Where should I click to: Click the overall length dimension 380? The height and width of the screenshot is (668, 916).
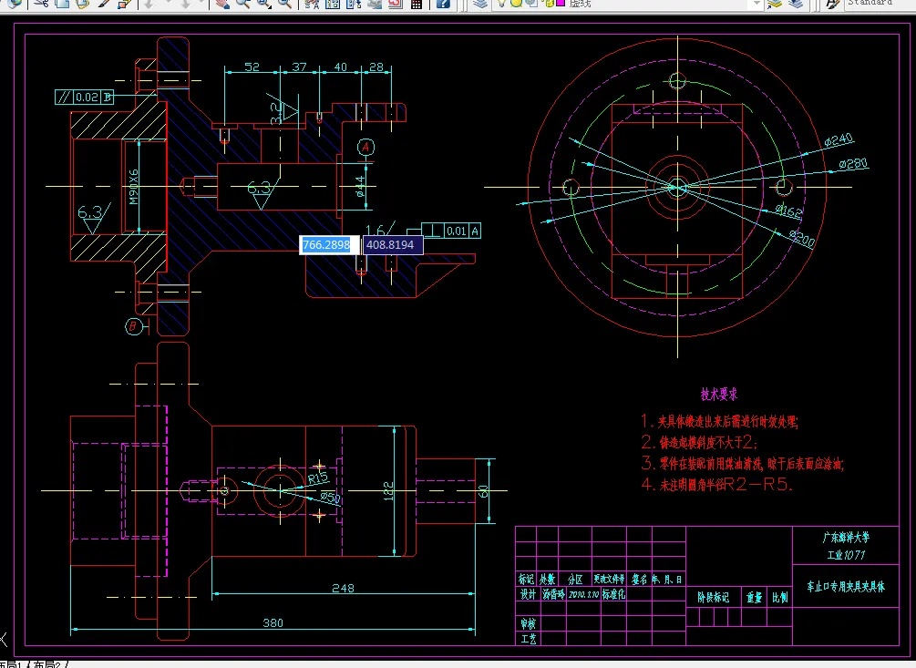tap(273, 623)
